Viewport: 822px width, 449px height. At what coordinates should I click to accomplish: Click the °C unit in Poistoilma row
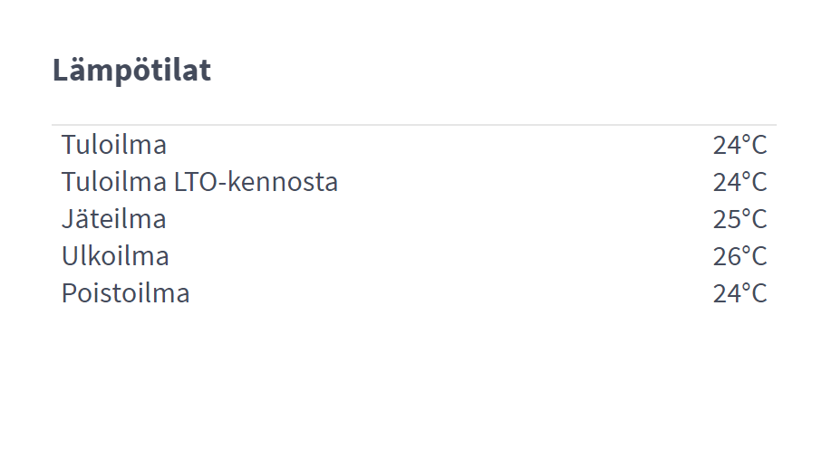(x=754, y=293)
